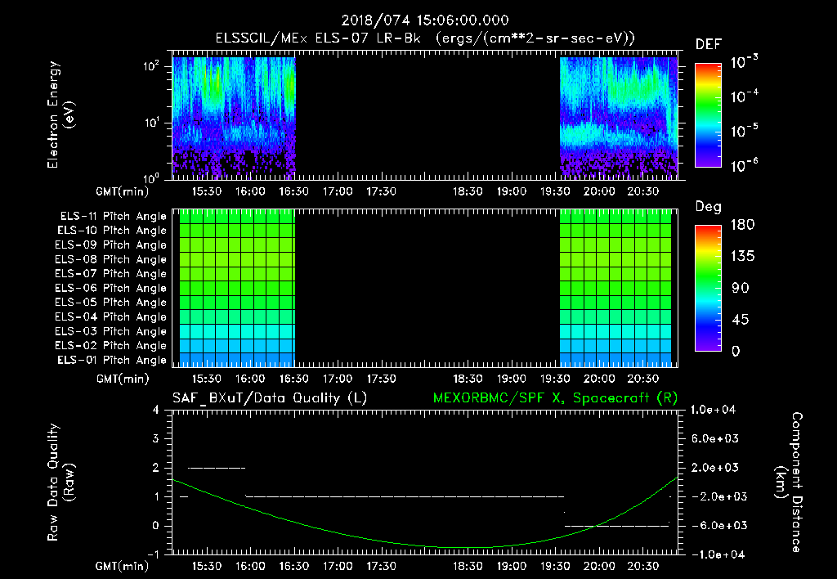The height and width of the screenshot is (579, 837).
Task: Select the ELS-07 Pitch Angle row label
Action: point(111,273)
